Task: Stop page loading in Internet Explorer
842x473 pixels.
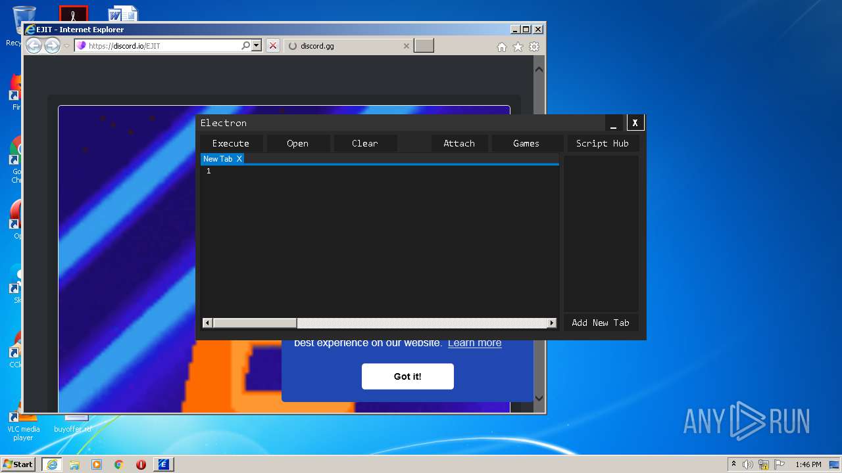Action: click(x=273, y=45)
